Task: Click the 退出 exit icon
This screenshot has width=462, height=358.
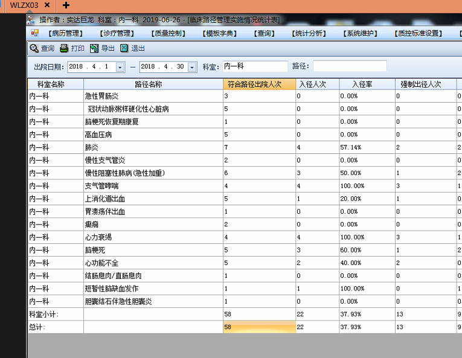Action: (124, 48)
